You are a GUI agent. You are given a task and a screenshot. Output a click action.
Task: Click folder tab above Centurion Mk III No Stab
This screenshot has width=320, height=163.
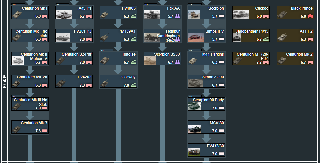point(18,96)
